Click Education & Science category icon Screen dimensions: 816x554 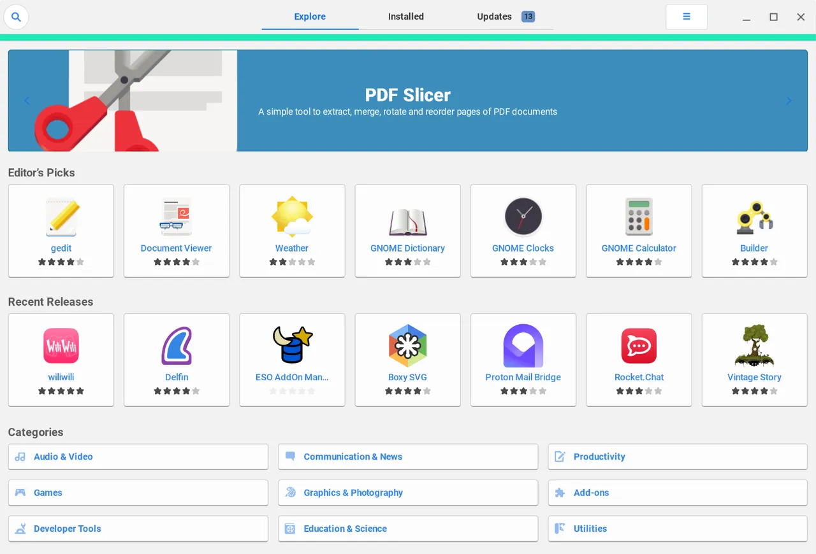[x=290, y=529]
